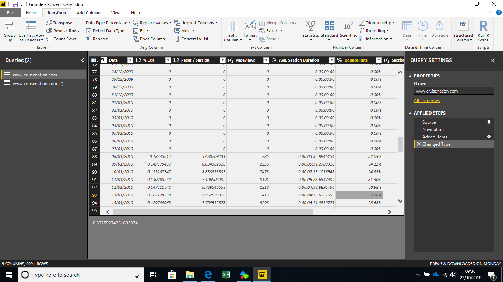Collapse the Properties section

[411, 76]
